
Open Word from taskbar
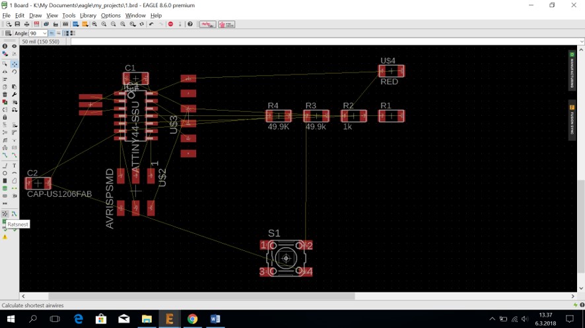(215, 319)
